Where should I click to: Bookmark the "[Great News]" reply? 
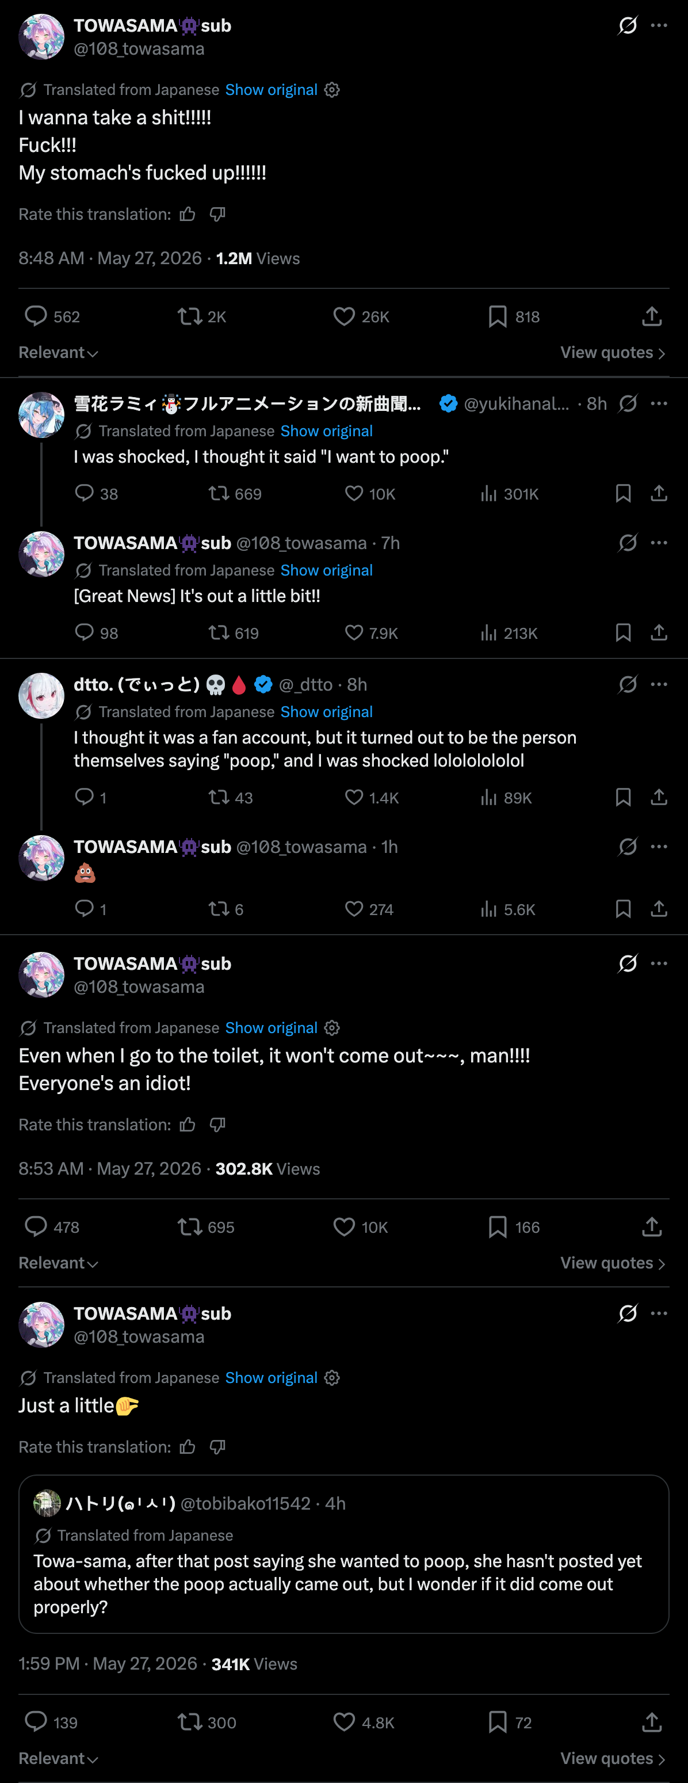click(x=623, y=633)
